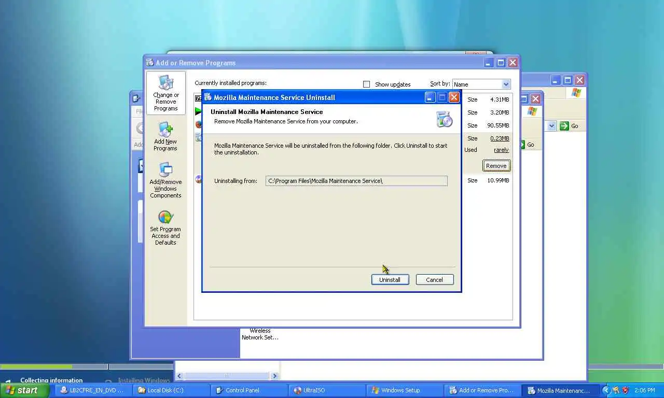The image size is (664, 398).
Task: Toggle the Show updates checkbox
Action: pos(367,84)
